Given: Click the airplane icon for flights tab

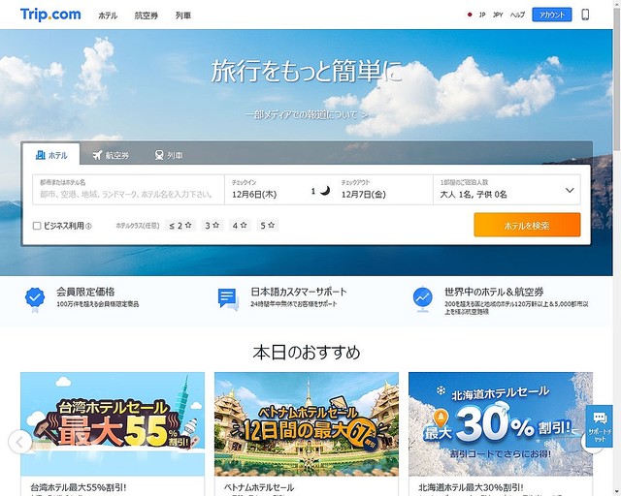Looking at the screenshot, I should point(97,155).
